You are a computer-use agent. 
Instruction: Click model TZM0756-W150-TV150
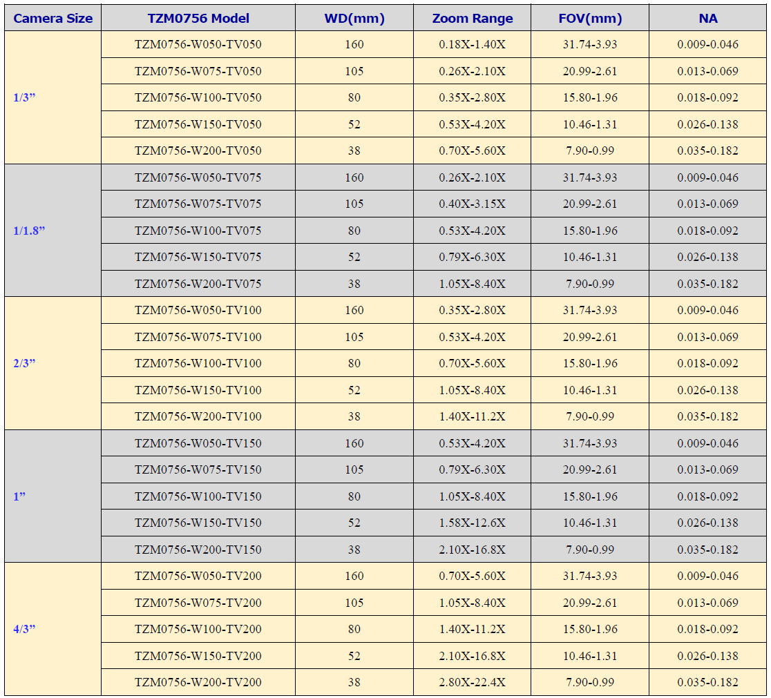[x=198, y=523]
